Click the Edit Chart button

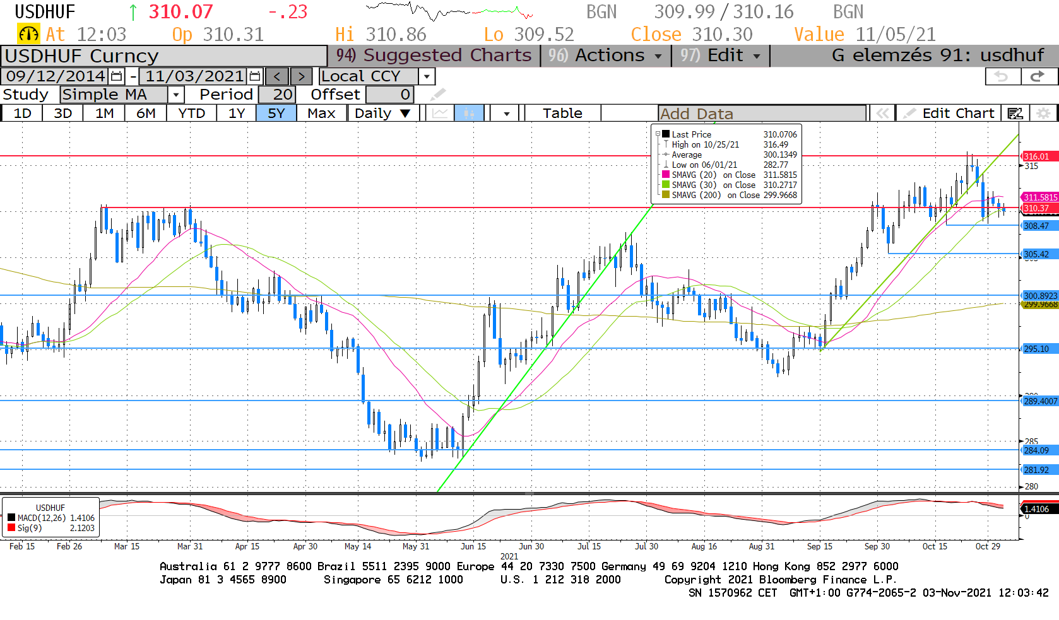coord(949,114)
